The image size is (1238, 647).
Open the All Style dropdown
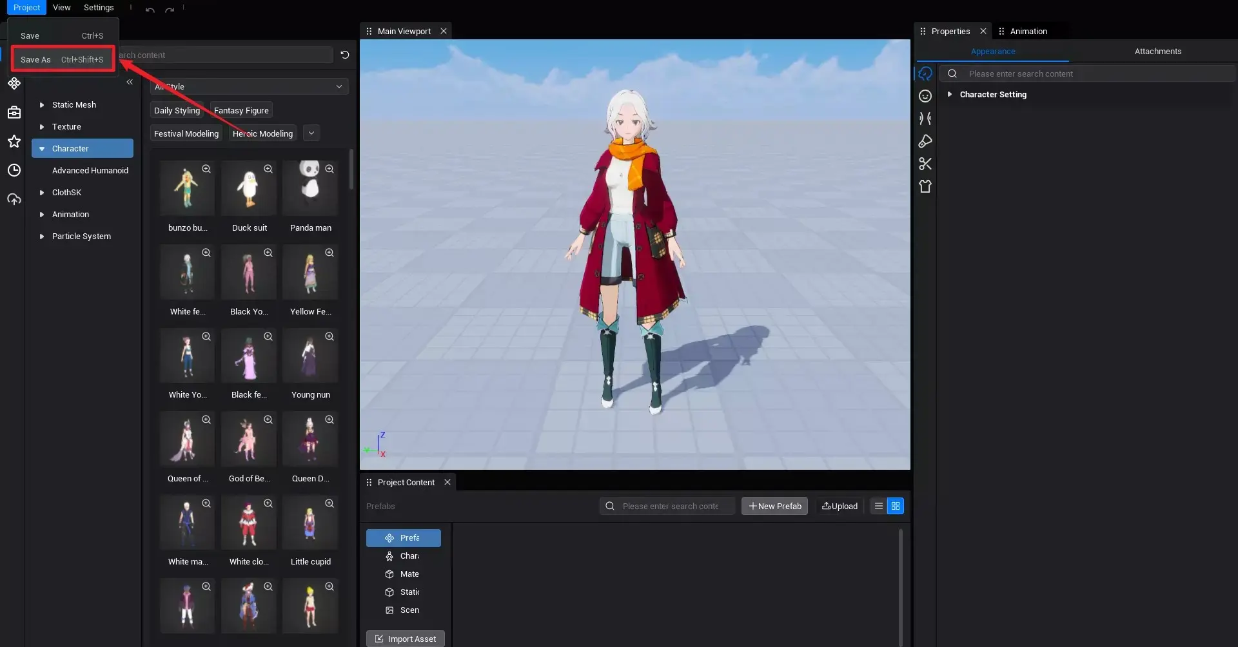249,86
